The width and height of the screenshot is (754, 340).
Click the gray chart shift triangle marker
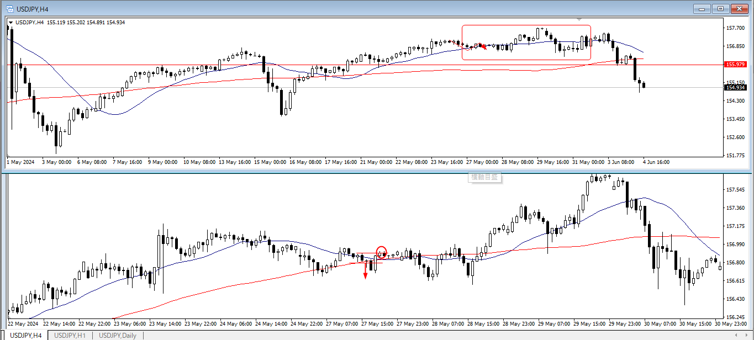[579, 20]
